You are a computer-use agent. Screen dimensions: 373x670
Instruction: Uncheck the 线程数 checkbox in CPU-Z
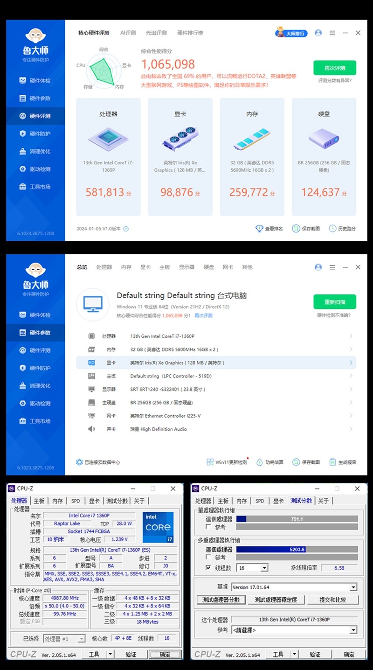(x=209, y=568)
